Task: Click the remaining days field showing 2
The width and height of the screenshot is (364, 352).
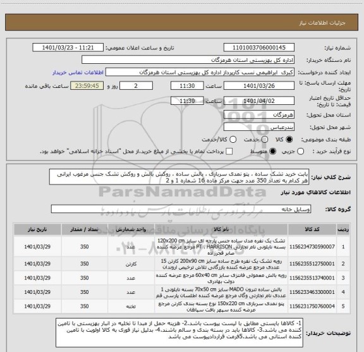Action: tap(136, 86)
